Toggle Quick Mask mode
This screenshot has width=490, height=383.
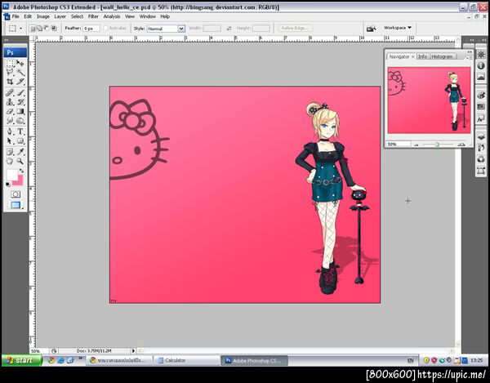pyautogui.click(x=16, y=194)
